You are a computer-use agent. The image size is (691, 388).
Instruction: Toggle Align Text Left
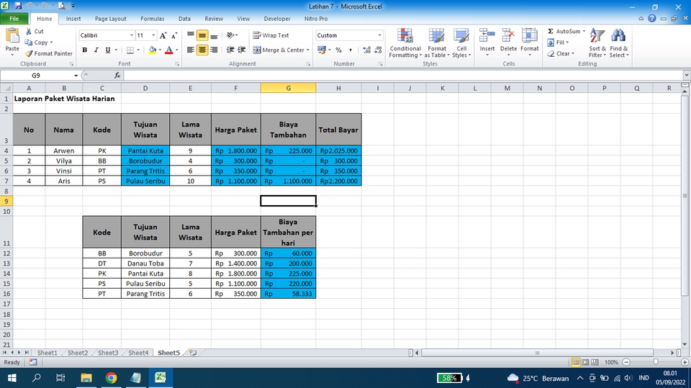click(x=190, y=50)
